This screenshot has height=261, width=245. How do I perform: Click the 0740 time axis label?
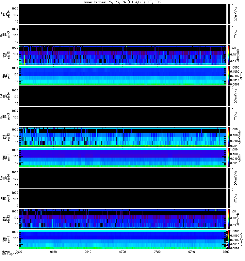(191, 252)
